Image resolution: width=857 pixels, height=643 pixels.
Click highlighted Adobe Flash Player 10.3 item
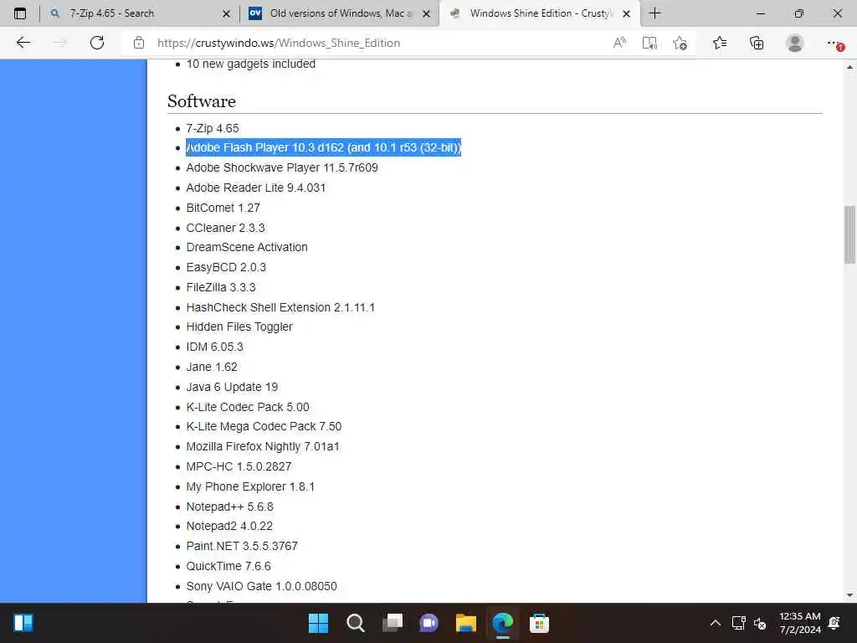(324, 147)
